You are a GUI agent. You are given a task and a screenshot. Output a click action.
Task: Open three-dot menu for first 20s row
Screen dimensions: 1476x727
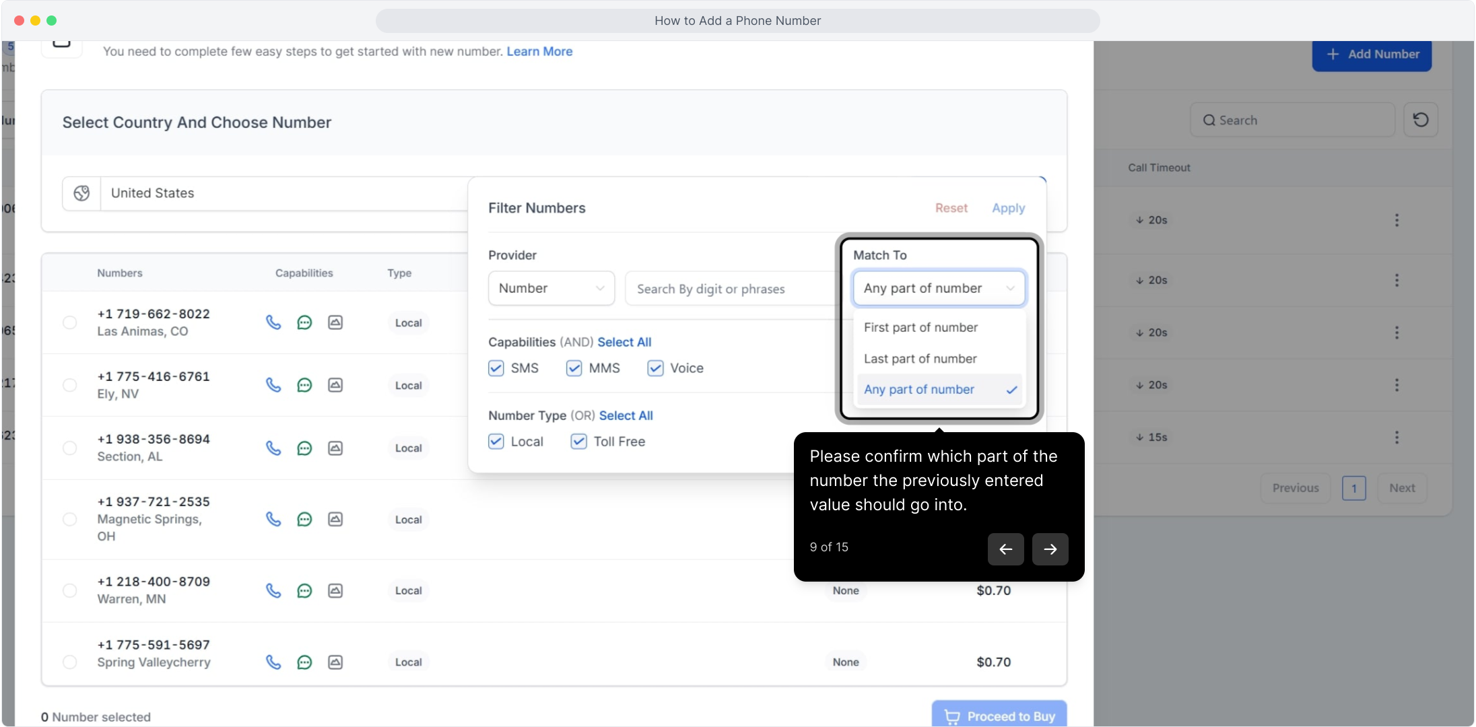pyautogui.click(x=1397, y=220)
